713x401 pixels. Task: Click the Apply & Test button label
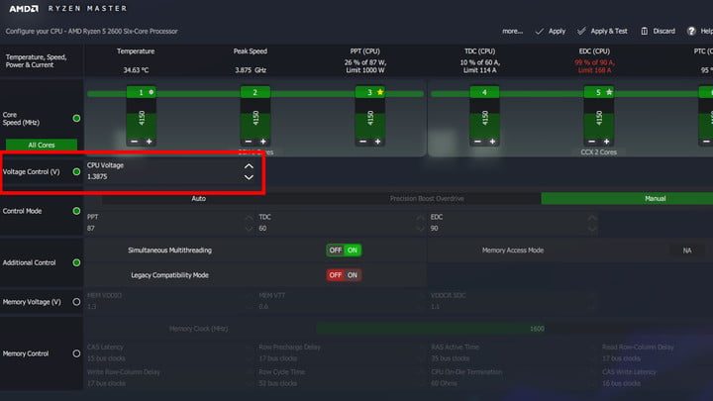[609, 31]
